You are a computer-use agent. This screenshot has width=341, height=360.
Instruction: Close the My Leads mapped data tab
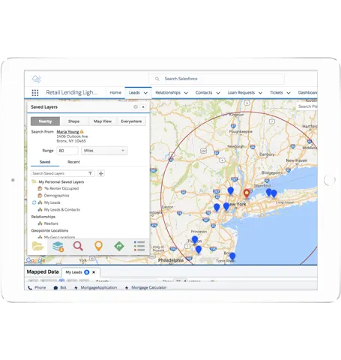pos(94,272)
